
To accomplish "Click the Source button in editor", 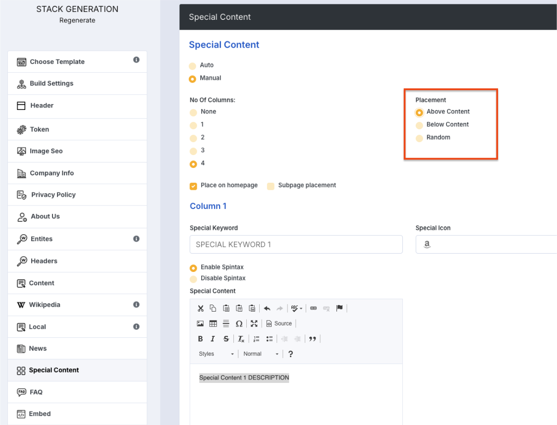I will (x=279, y=323).
